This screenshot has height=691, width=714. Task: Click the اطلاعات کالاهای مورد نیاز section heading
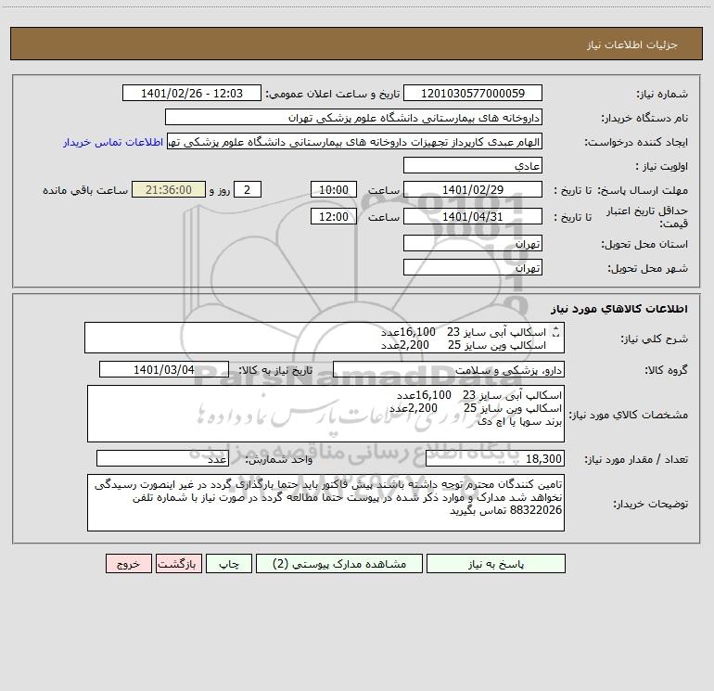point(619,309)
